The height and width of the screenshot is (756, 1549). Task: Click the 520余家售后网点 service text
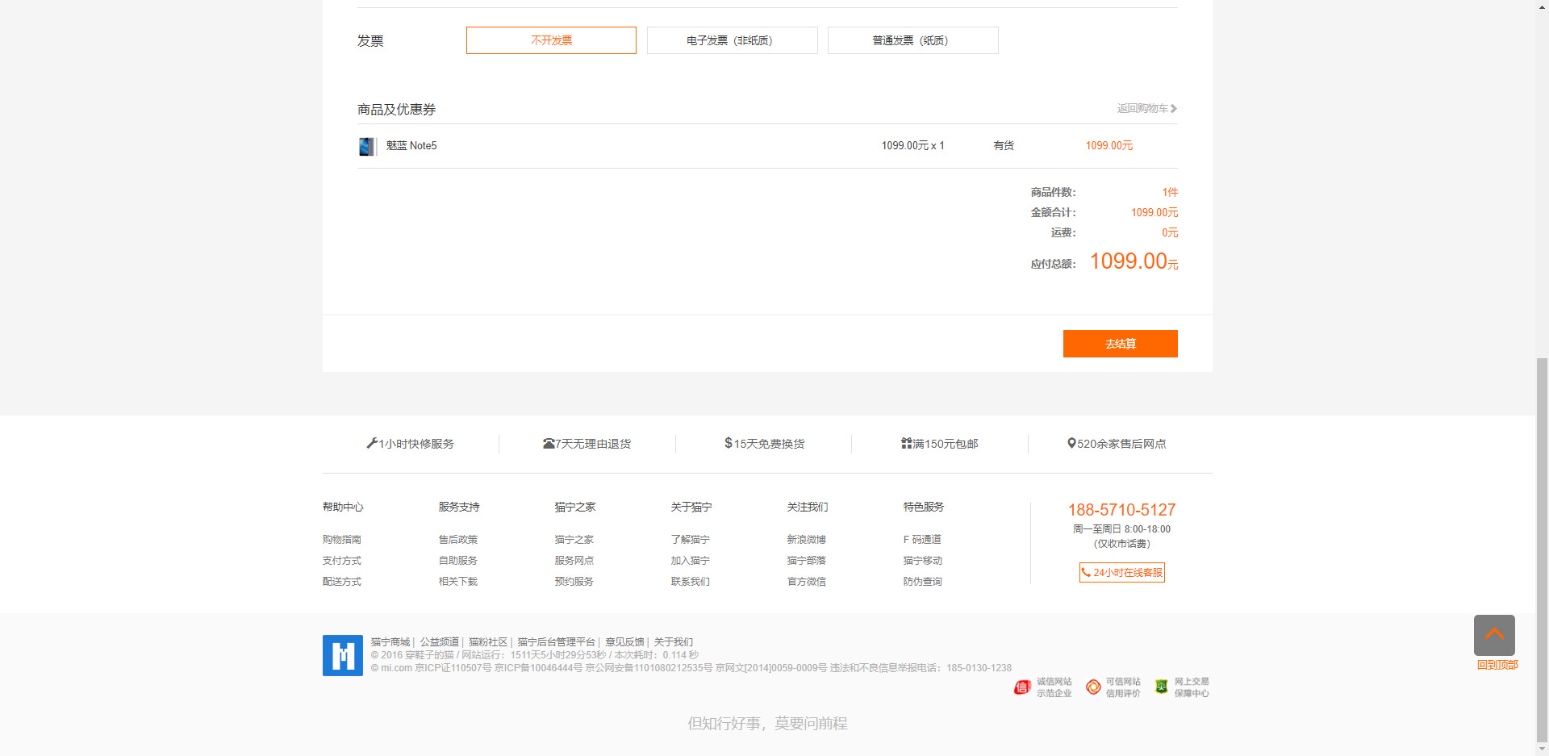pyautogui.click(x=1121, y=444)
